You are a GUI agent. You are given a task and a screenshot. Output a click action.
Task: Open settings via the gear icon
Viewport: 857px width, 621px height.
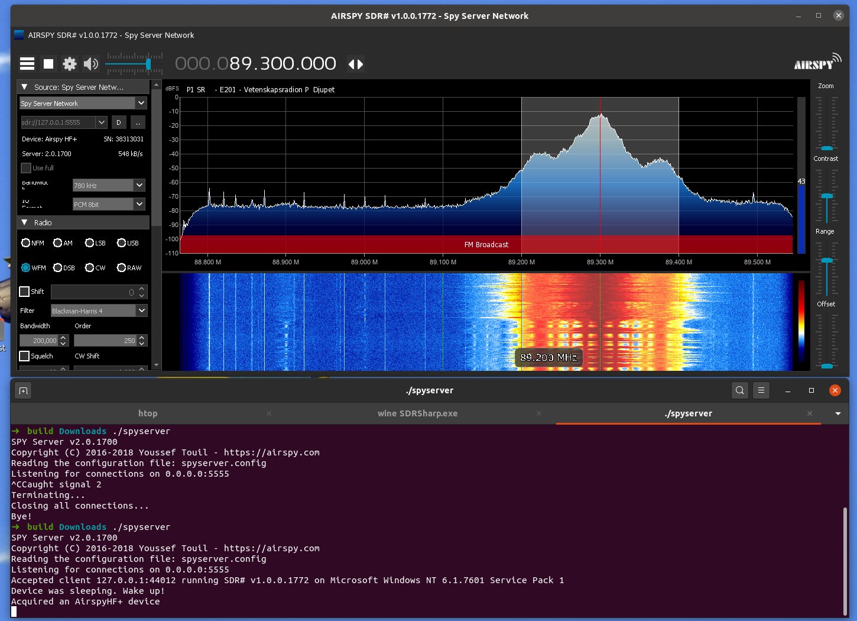pyautogui.click(x=70, y=64)
